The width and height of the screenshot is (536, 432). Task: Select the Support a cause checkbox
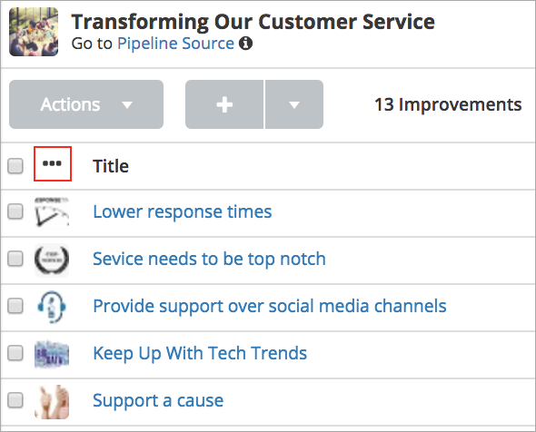pyautogui.click(x=15, y=400)
